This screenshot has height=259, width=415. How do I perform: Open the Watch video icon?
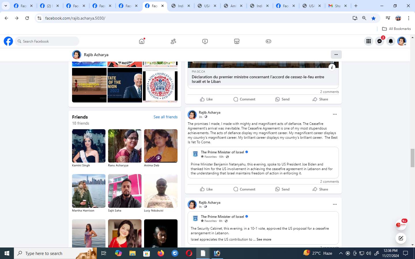click(205, 41)
